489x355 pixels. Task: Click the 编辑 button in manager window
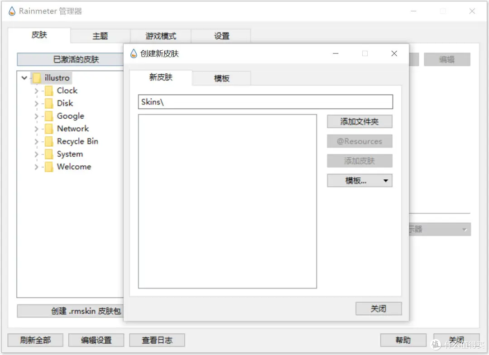click(447, 59)
